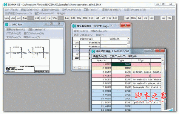
Task: Click the Wav wavelength toolbar button
Action: click(55, 18)
